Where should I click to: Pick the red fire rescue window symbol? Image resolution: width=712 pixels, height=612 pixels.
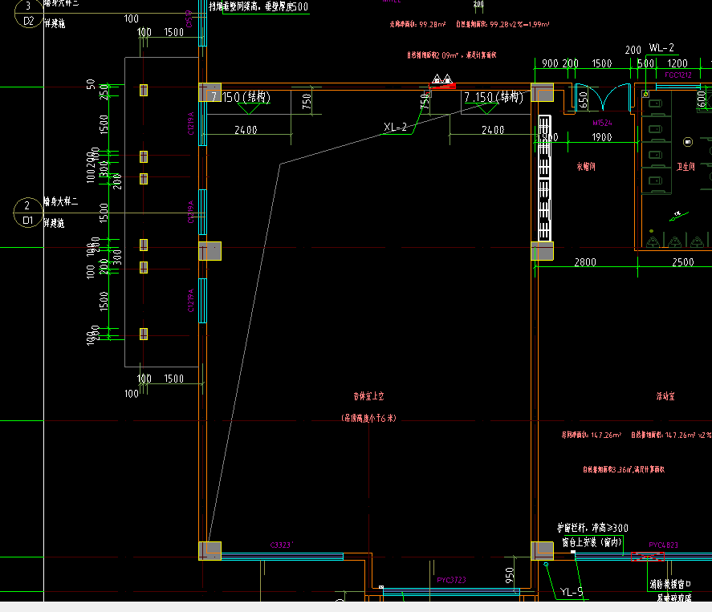(x=648, y=557)
